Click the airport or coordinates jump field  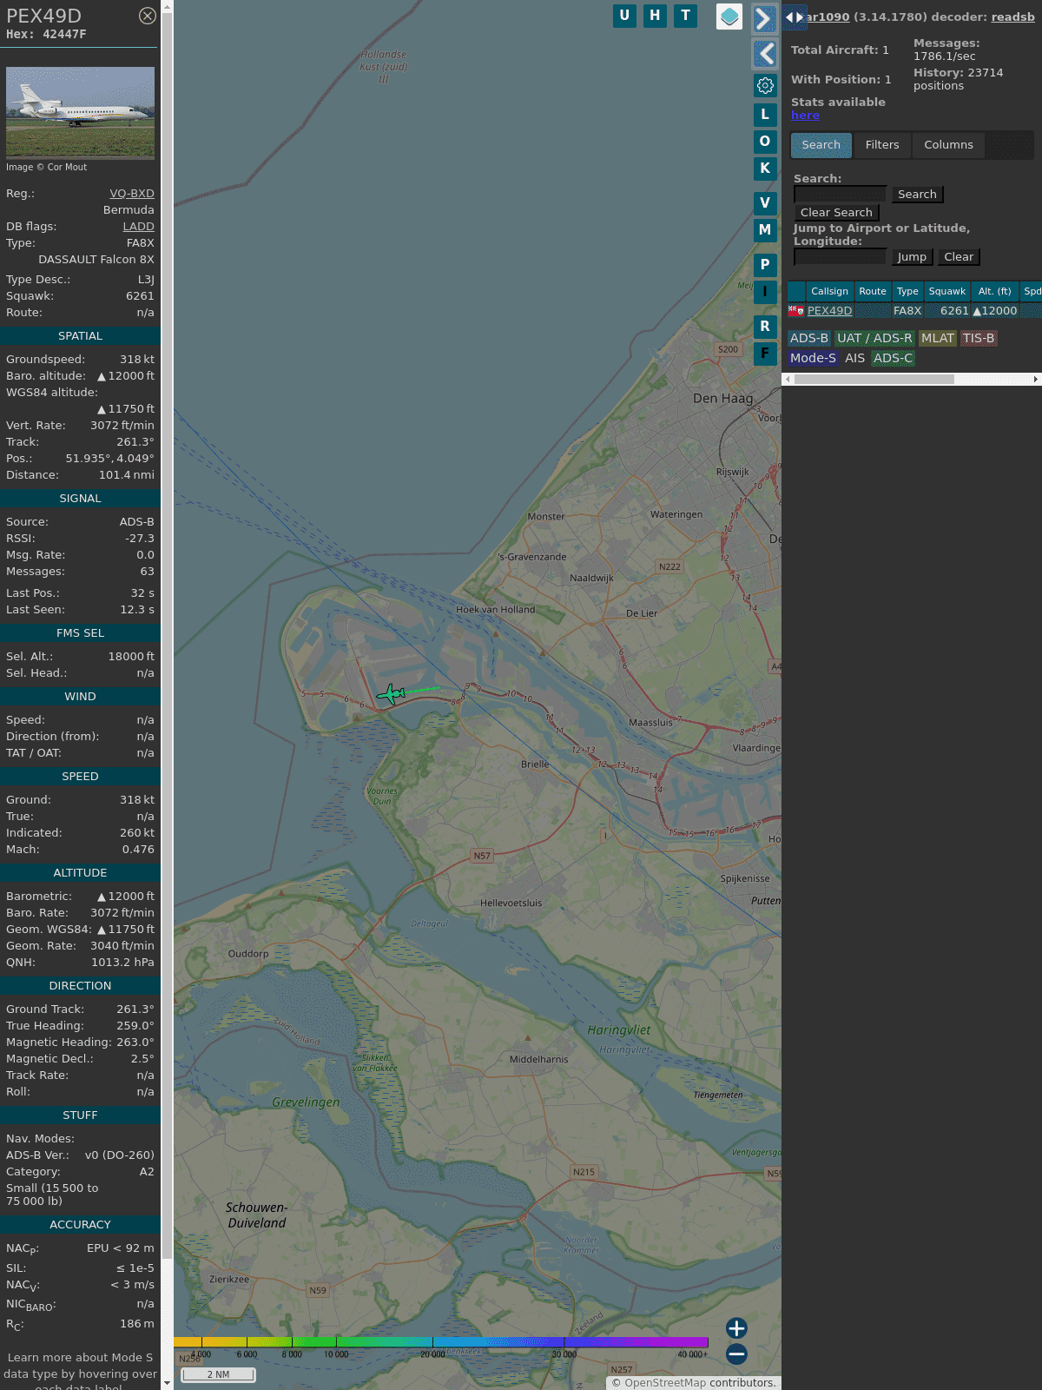pyautogui.click(x=840, y=257)
